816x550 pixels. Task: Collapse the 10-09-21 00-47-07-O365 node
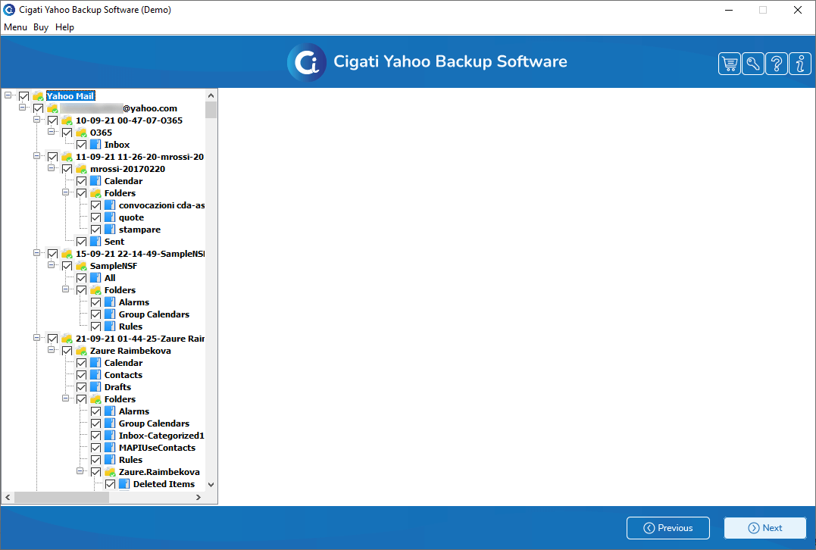(x=36, y=120)
